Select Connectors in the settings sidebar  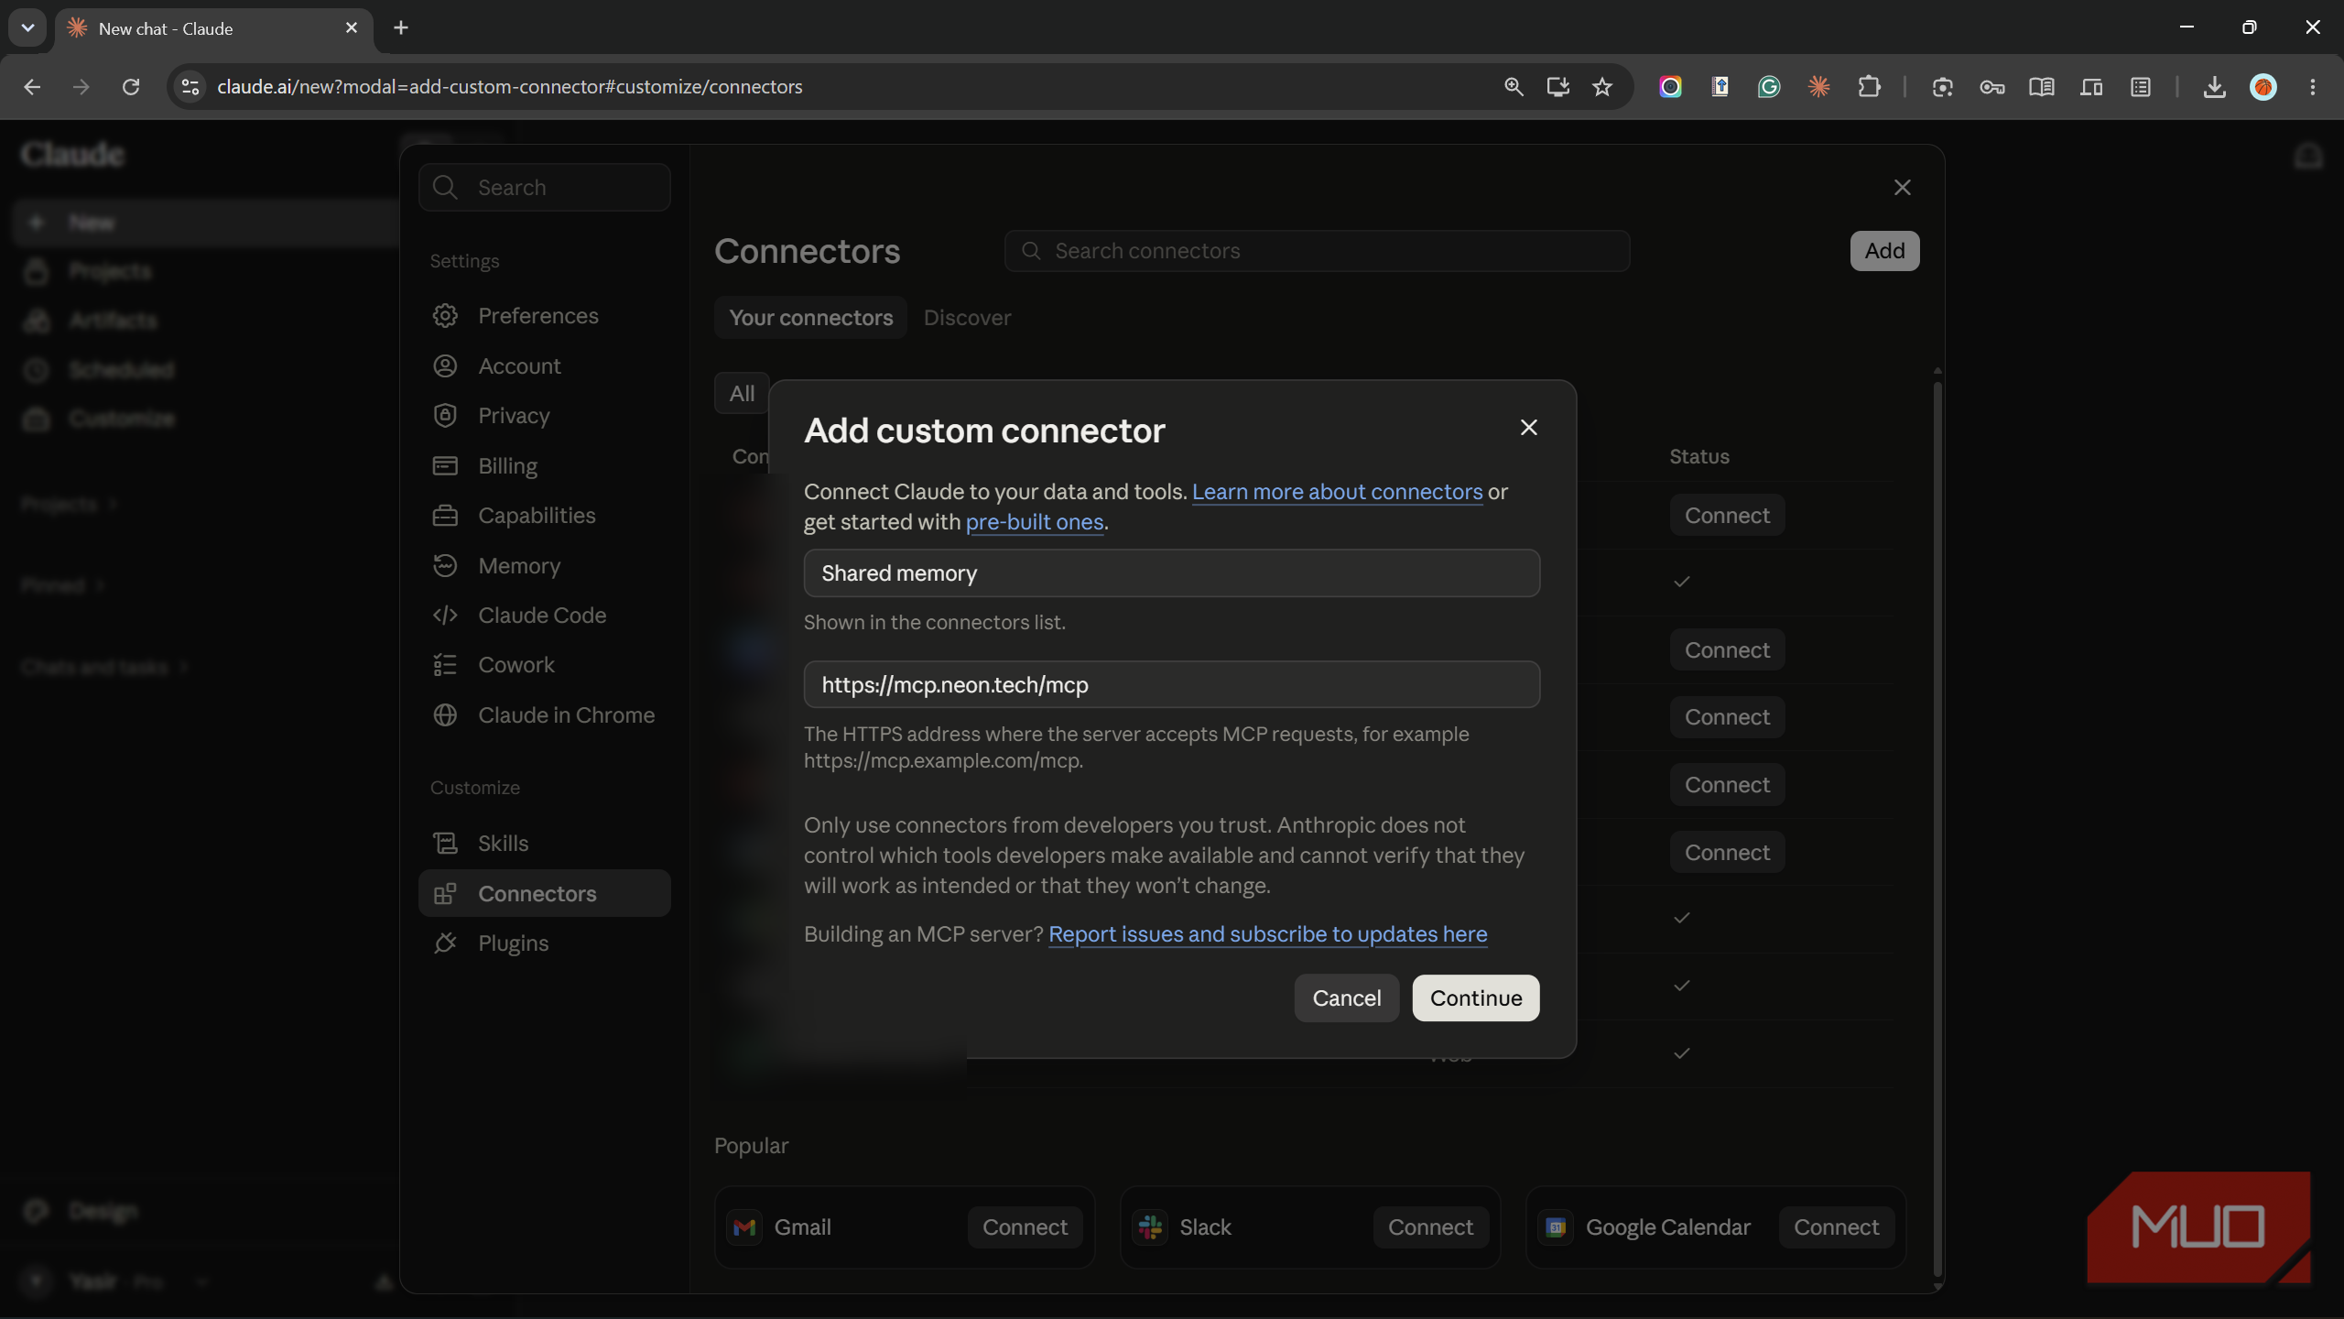(545, 894)
